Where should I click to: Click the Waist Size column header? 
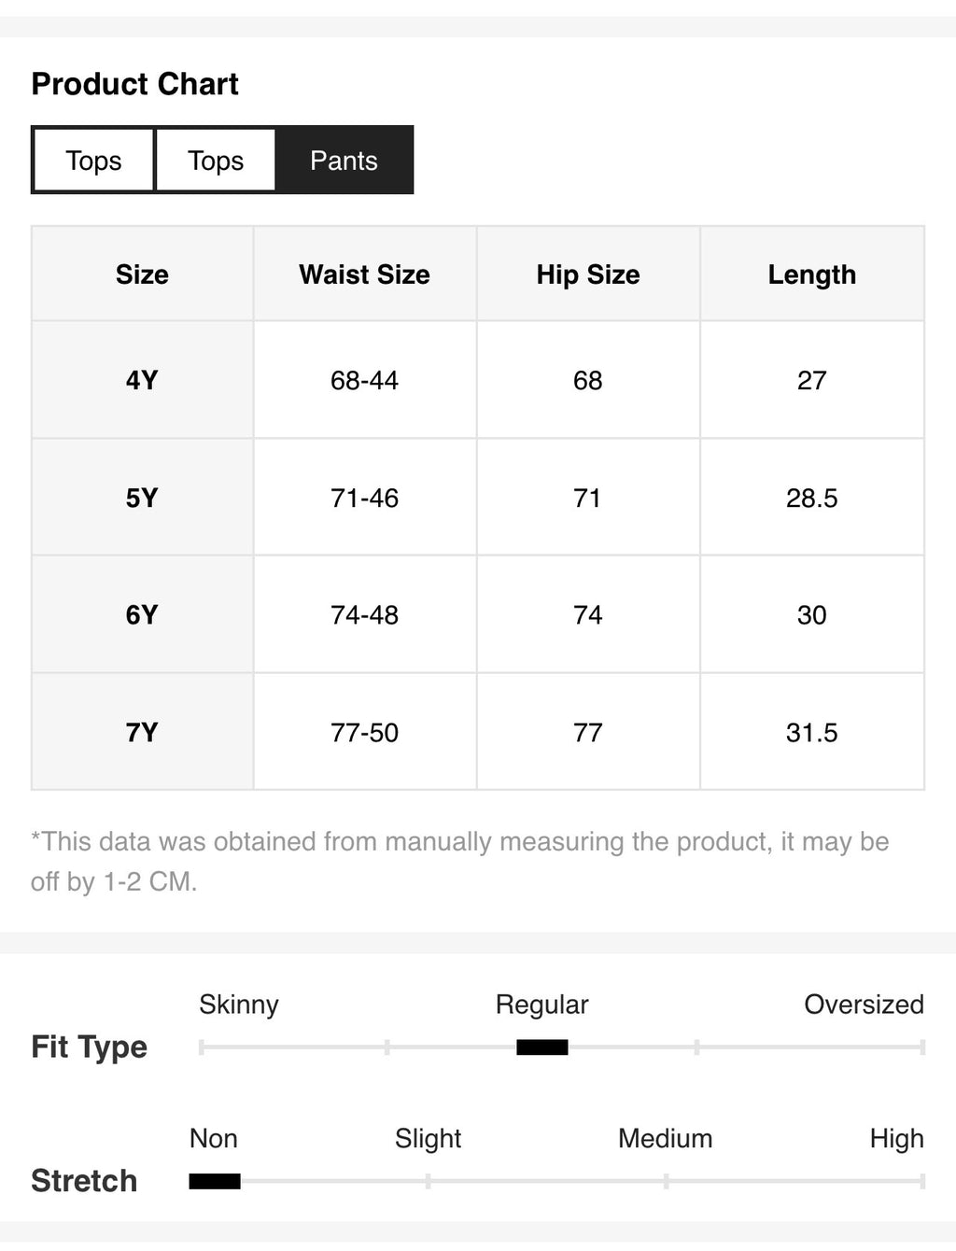pos(365,274)
